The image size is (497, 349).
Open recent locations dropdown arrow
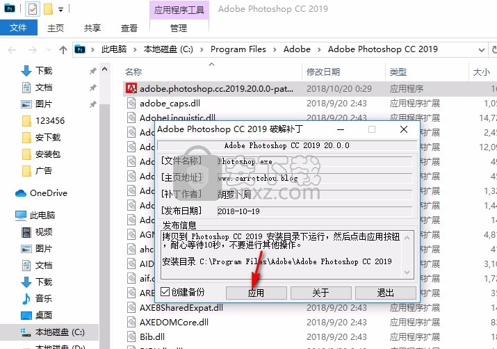point(49,50)
